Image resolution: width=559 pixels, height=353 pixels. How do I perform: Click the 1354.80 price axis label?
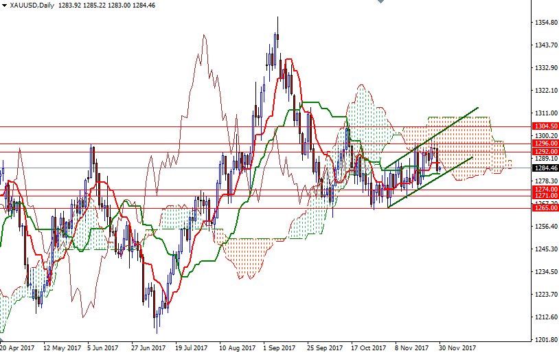(x=545, y=23)
